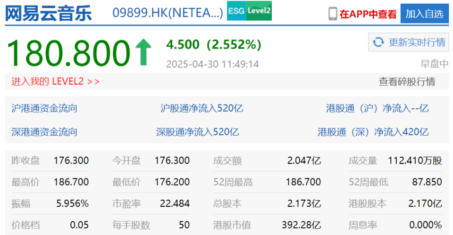This screenshot has height=235, width=453.
Task: Click 更新实时行情 button
Action: (409, 42)
